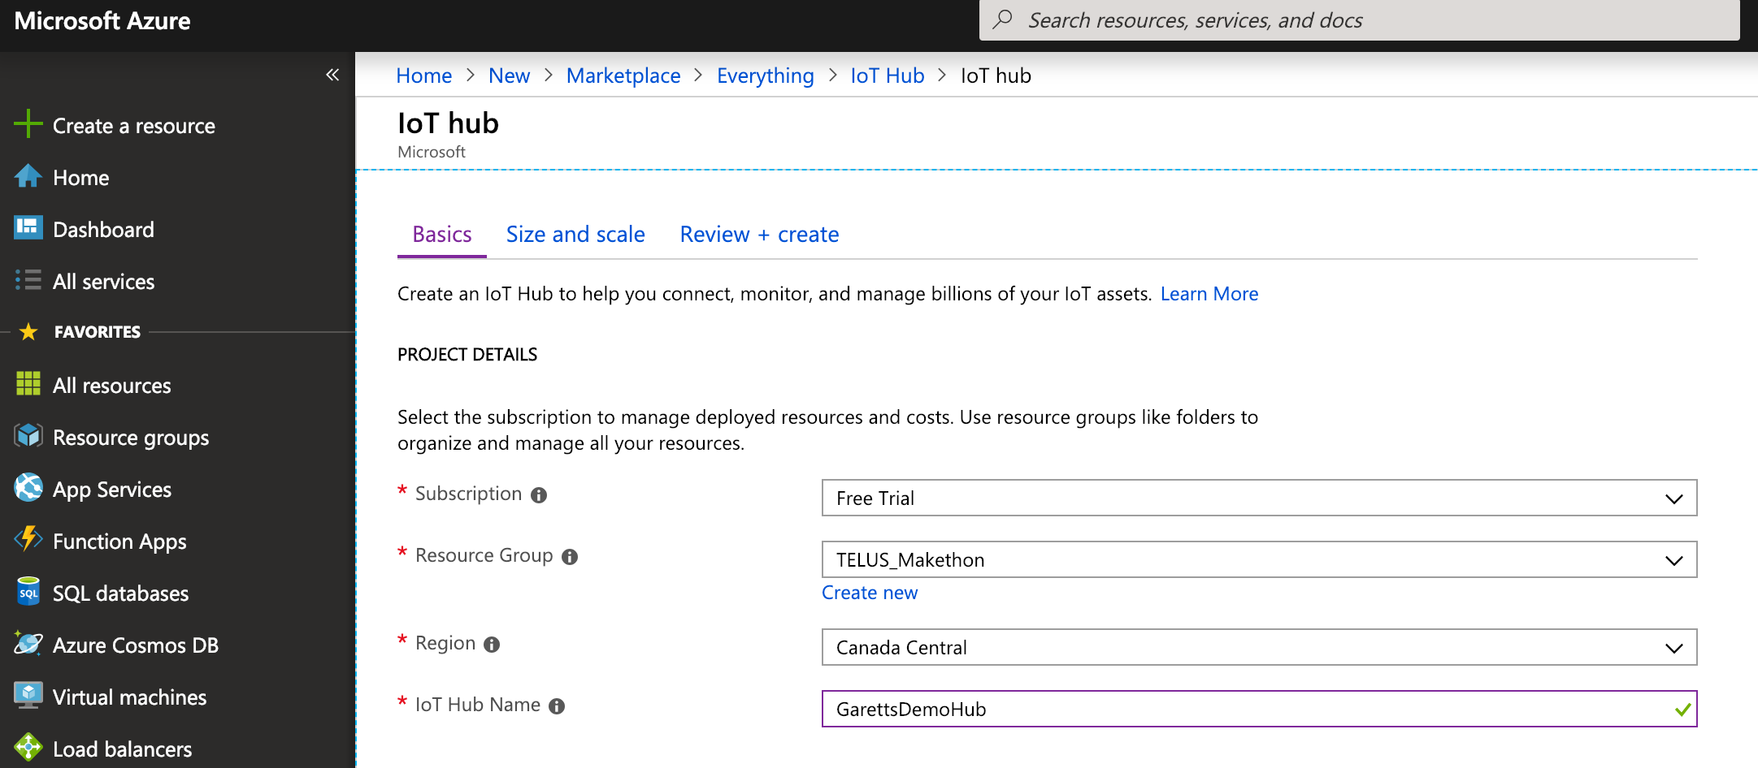Click the PROJECT DETAILS heading text

(467, 355)
